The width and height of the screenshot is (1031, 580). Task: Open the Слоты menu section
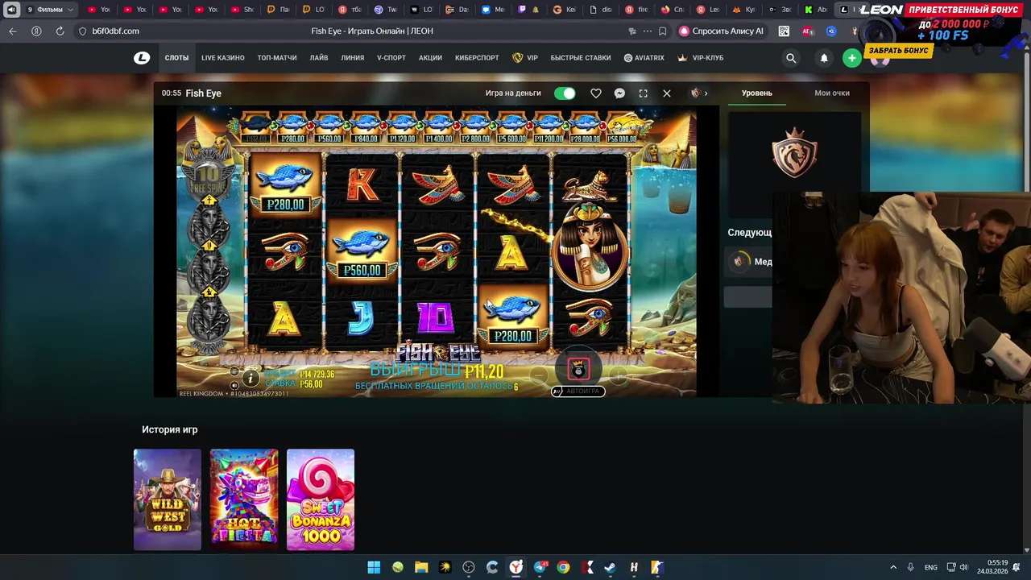click(176, 58)
